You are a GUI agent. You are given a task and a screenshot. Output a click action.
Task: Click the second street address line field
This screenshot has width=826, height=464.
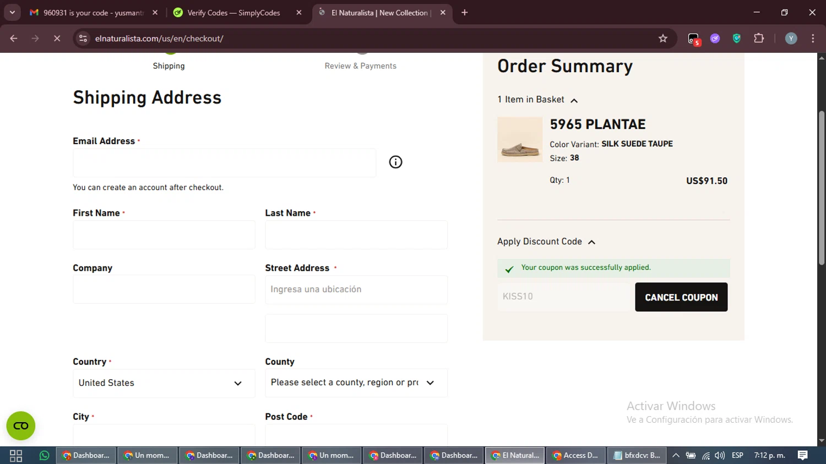pyautogui.click(x=356, y=329)
